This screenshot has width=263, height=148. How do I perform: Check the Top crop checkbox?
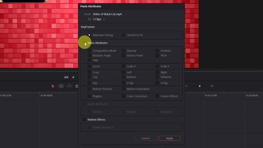coord(89,77)
